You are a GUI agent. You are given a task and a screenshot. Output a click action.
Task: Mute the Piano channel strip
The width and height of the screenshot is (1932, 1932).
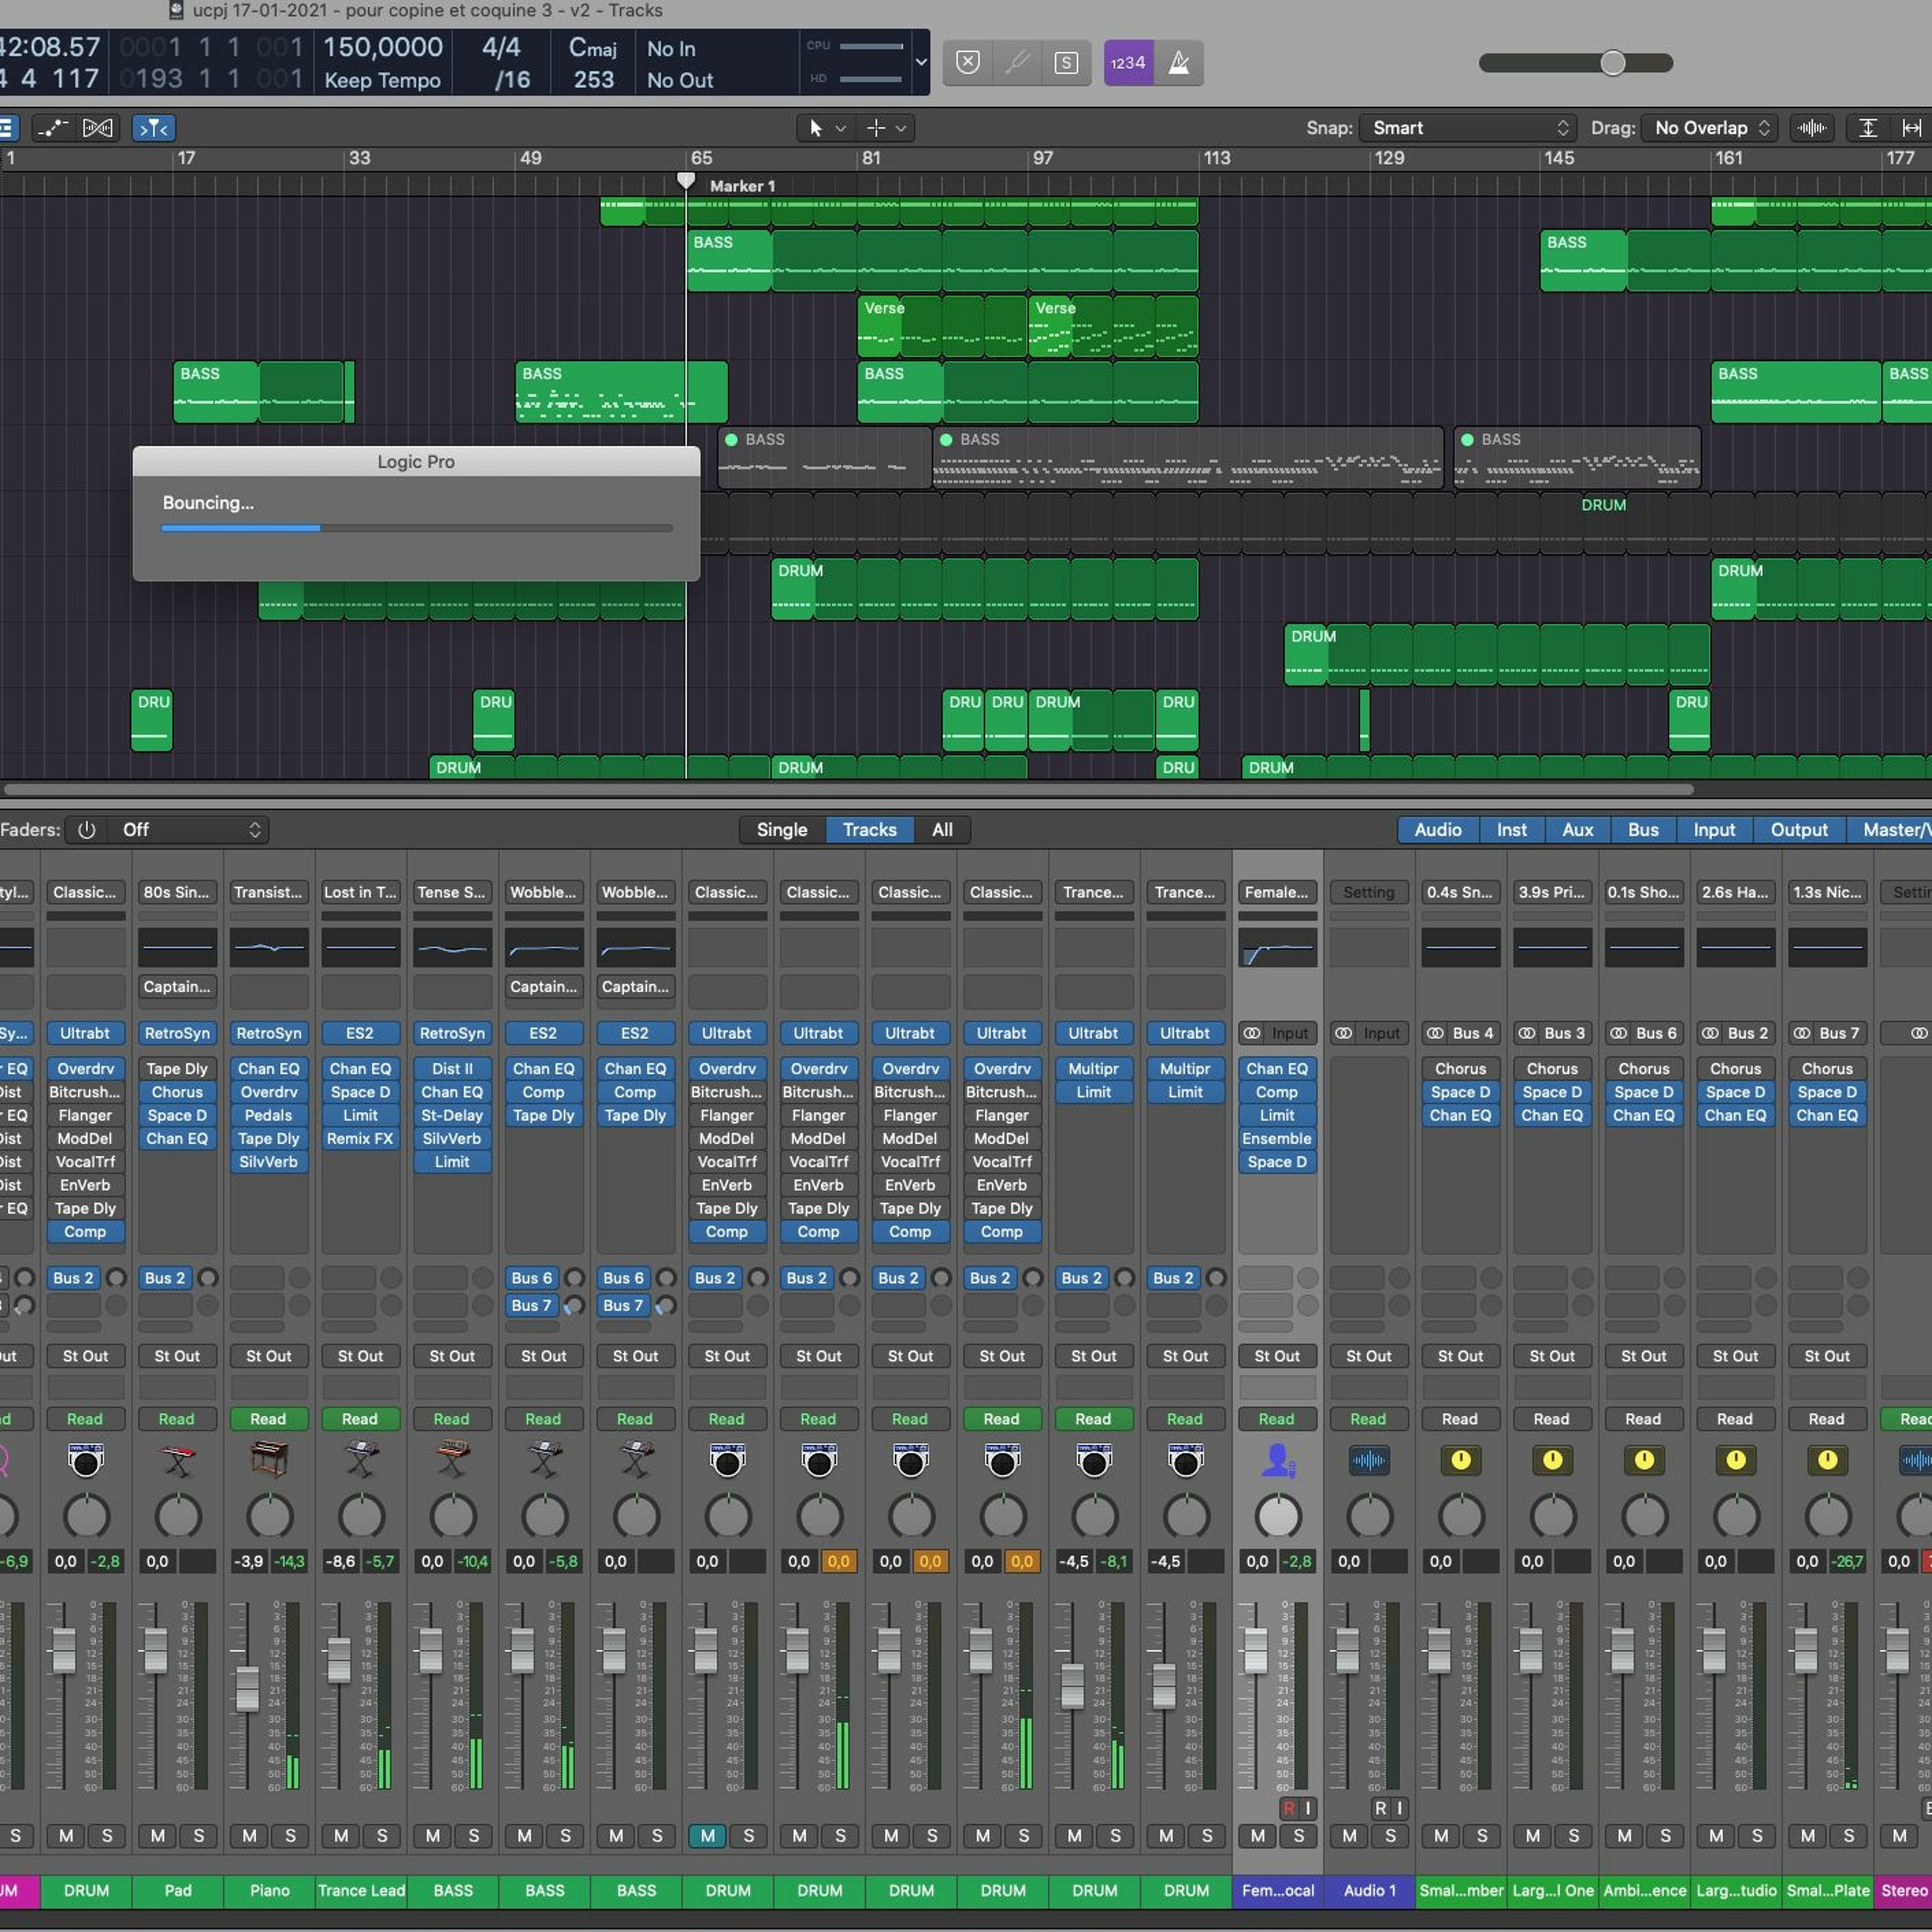pos(249,1836)
